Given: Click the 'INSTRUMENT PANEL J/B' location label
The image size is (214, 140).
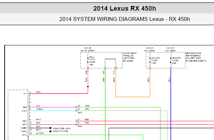Looking at the screenshot, I should 130,57.
